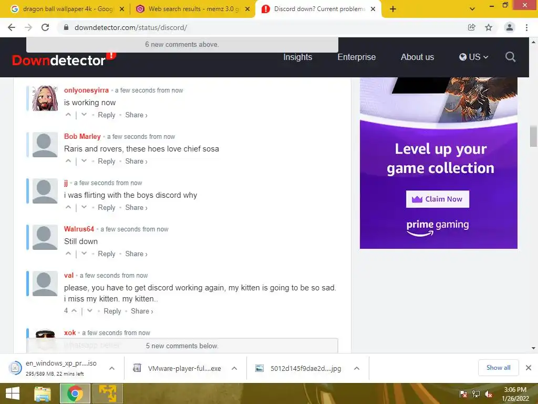Show the 6 new comments above
Screen dimensions: 538x404
182,44
